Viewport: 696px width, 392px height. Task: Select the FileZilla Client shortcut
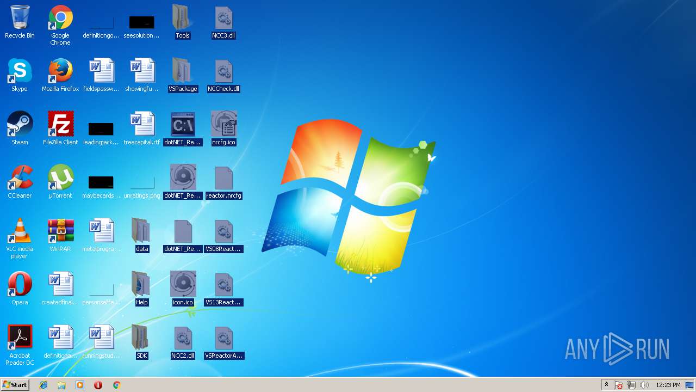60,129
